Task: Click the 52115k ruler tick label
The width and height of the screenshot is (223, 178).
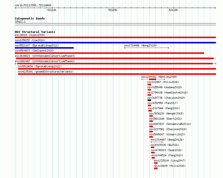Action: [113, 10]
